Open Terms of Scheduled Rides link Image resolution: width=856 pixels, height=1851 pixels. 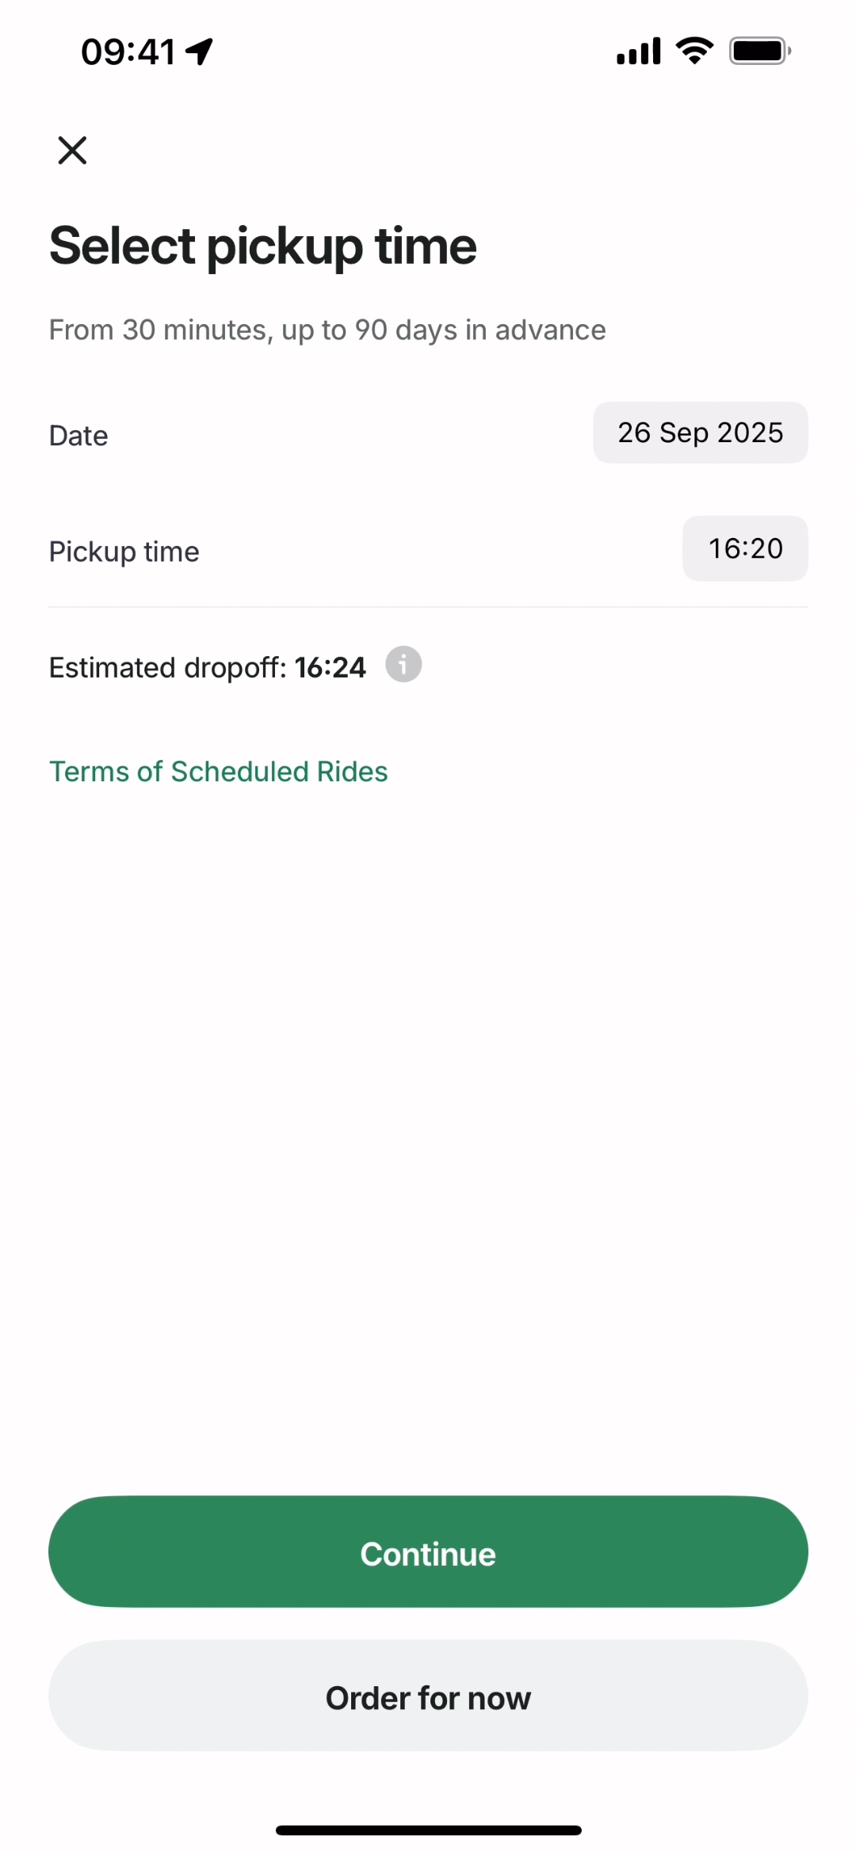click(x=218, y=772)
